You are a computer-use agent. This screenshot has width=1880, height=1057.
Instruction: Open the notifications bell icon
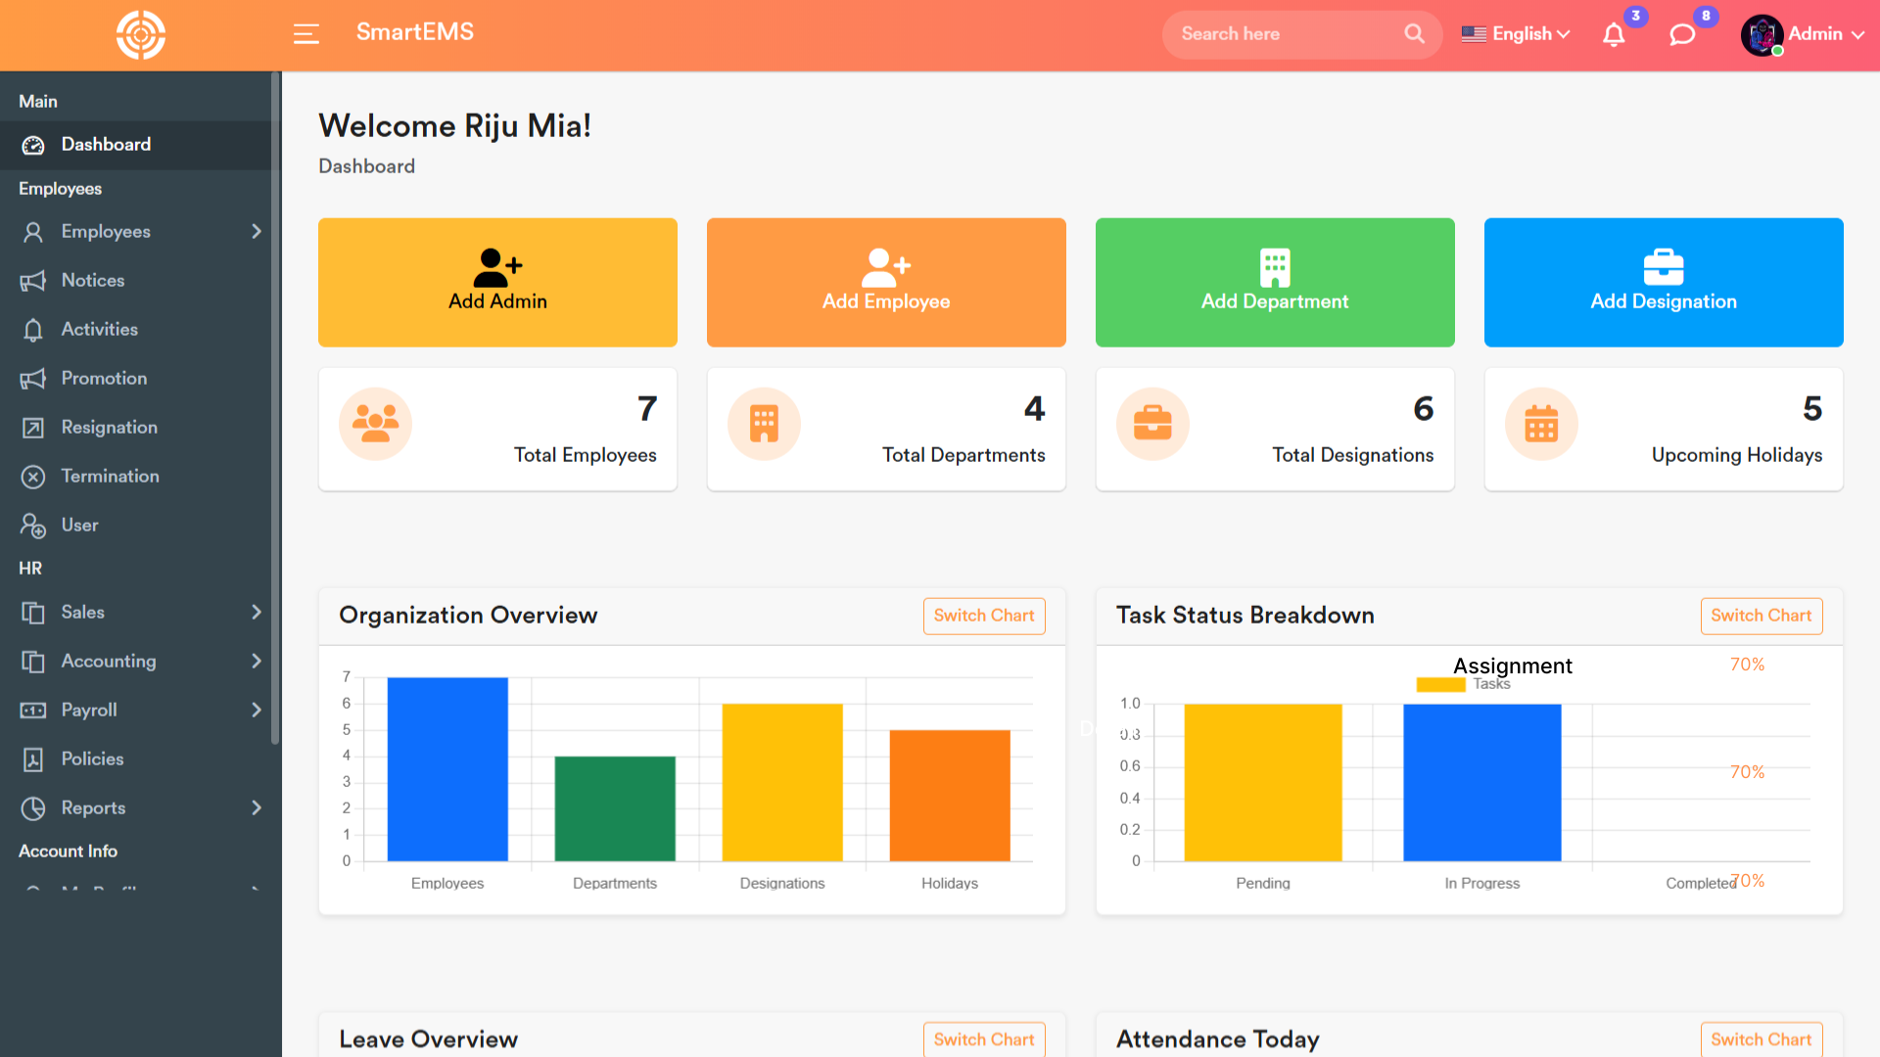1614,35
